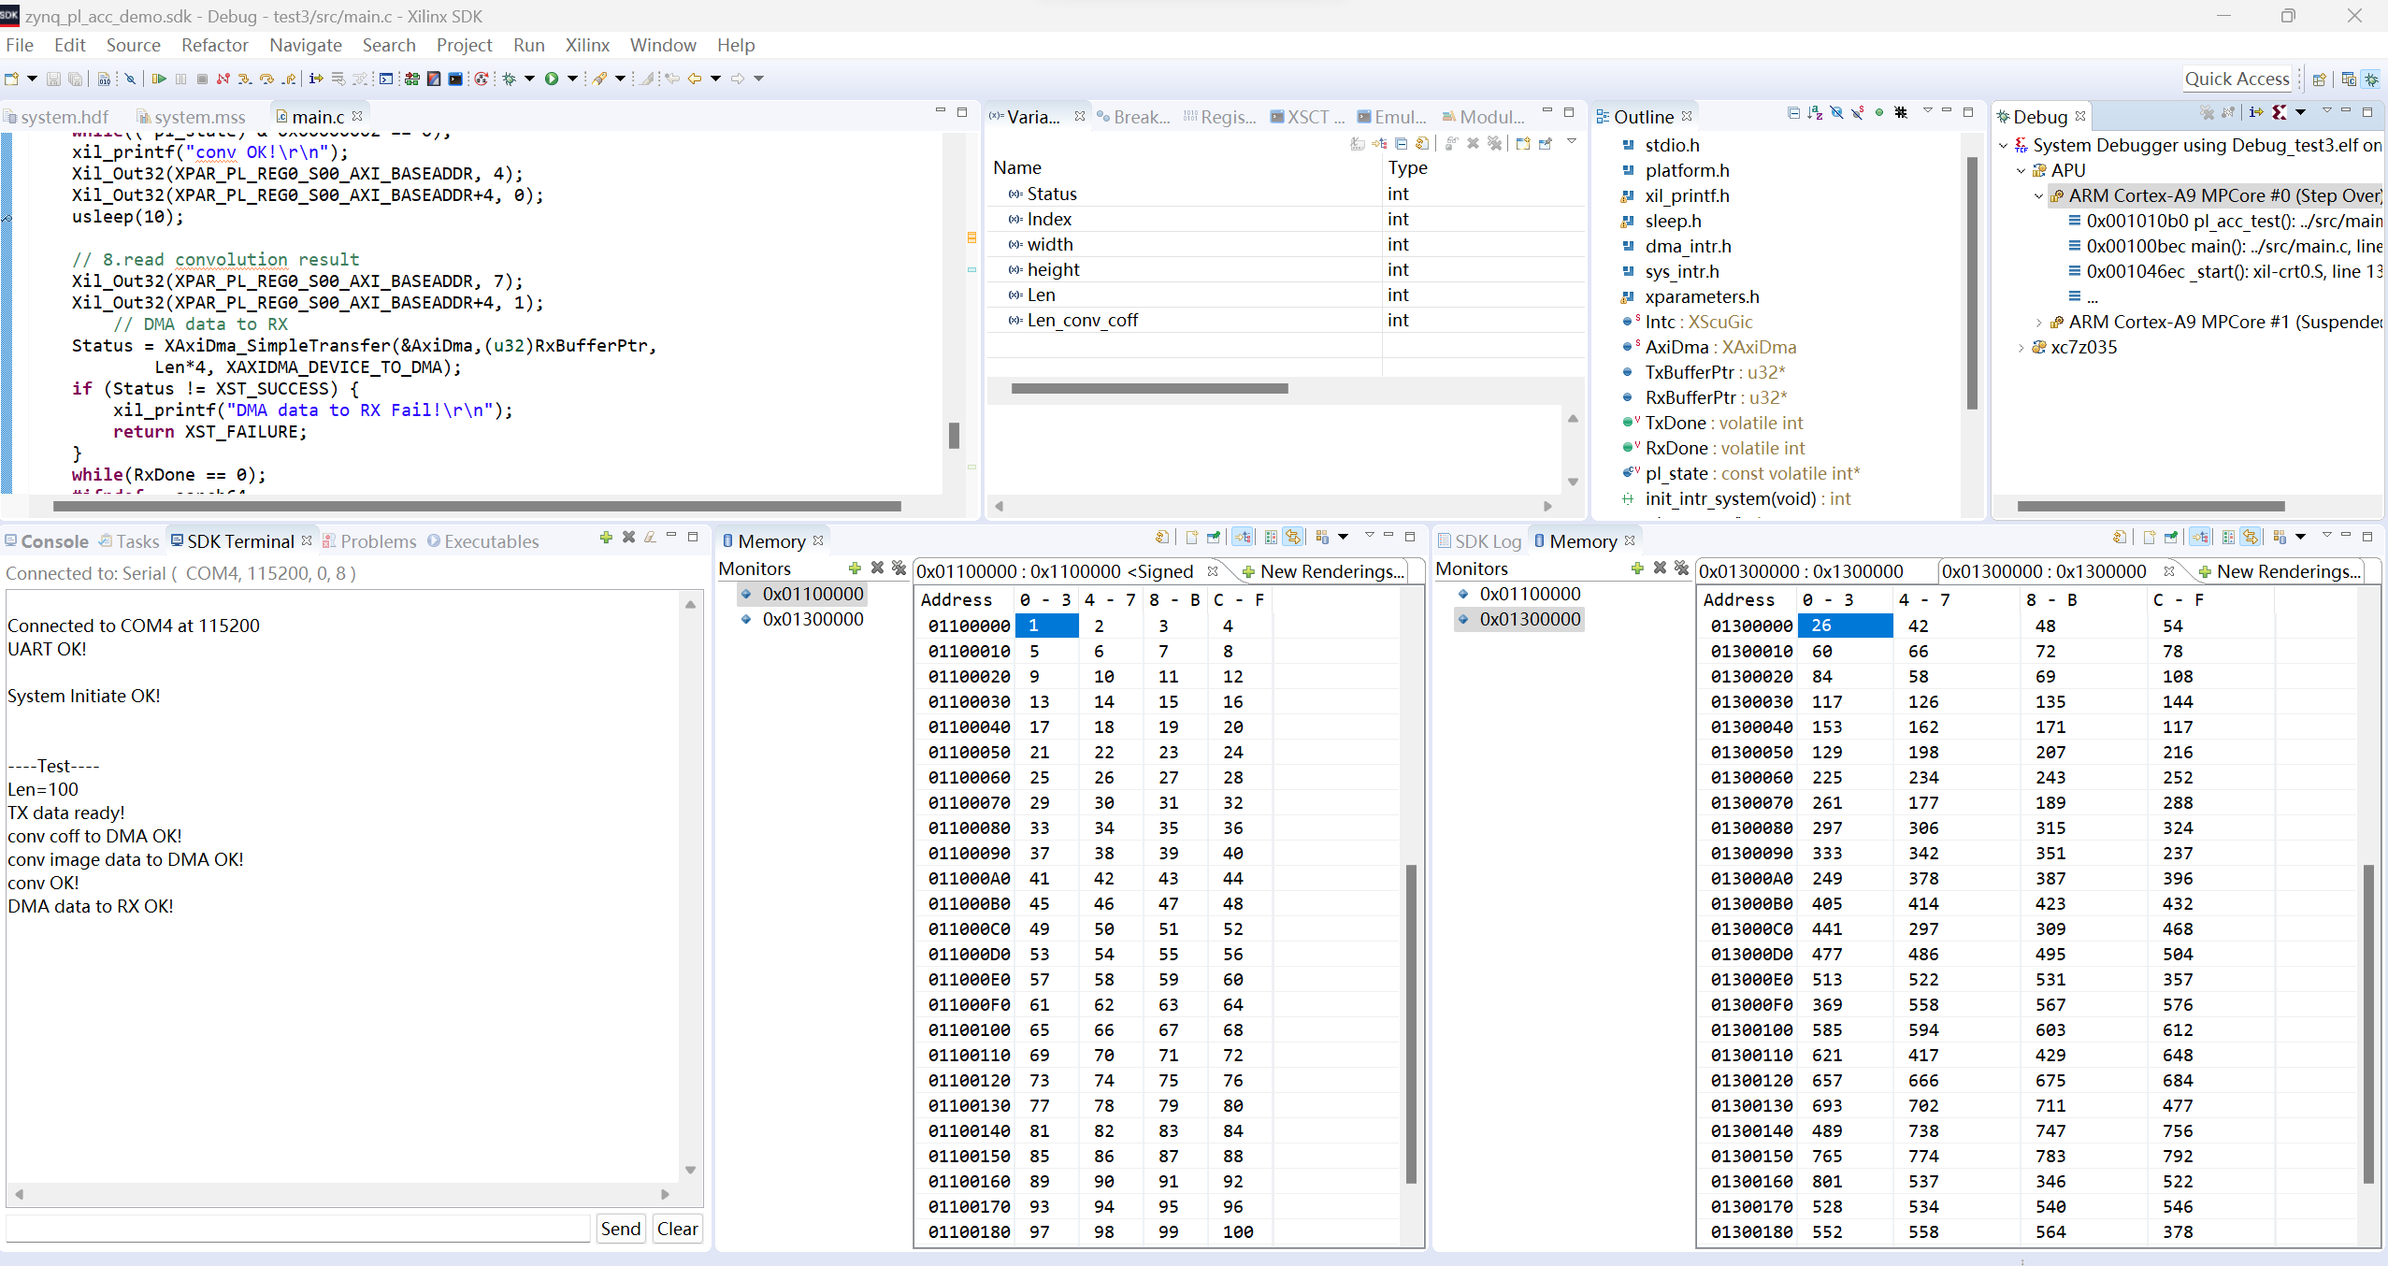
Task: Toggle instruction stepping mode in the Debug view
Action: pos(2256,113)
